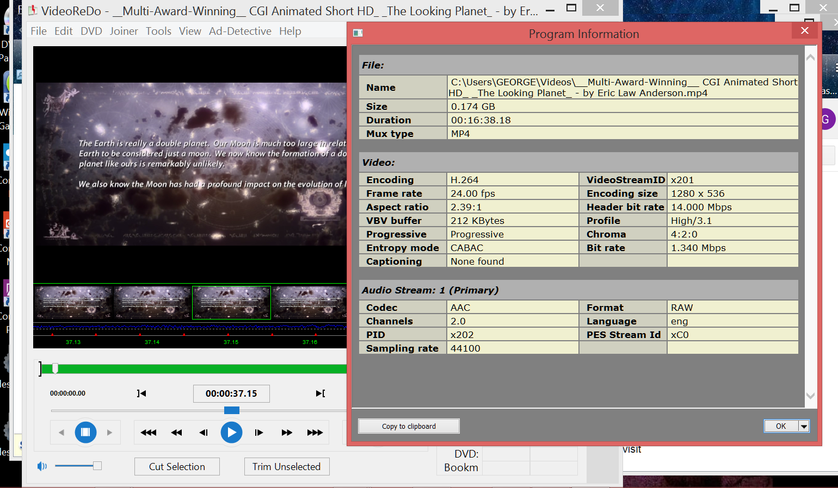Click the Entropy mode value CABAC
Image resolution: width=838 pixels, height=488 pixels.
tap(513, 248)
